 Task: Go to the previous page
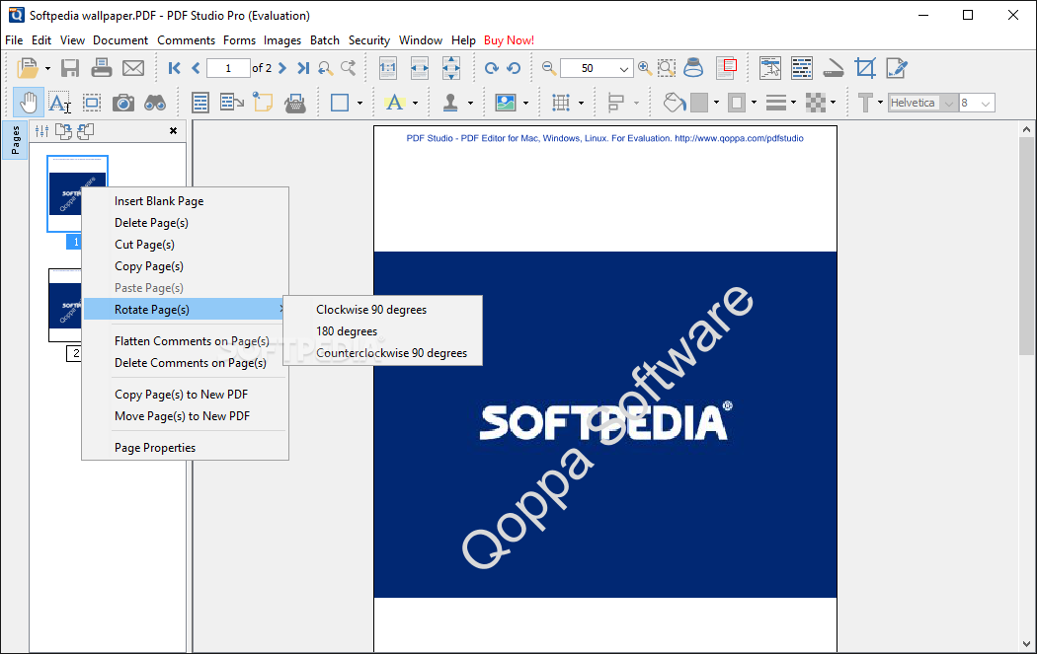point(196,68)
